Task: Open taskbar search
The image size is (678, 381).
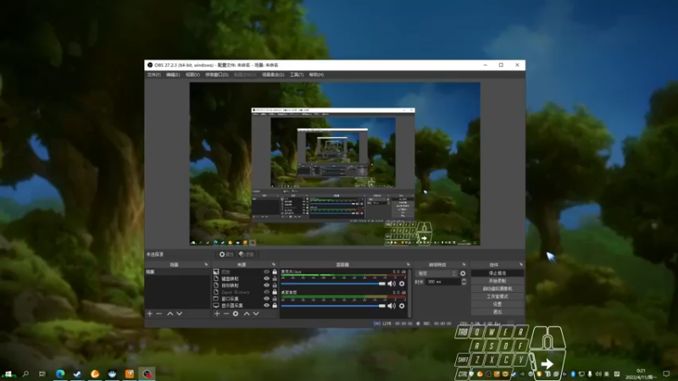Action: coord(25,373)
